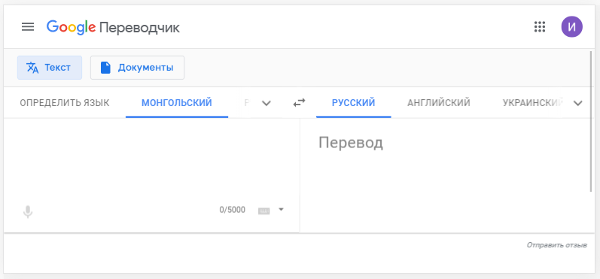Image resolution: width=600 pixels, height=279 pixels.
Task: Expand the keyboard input options arrow
Action: (x=282, y=209)
